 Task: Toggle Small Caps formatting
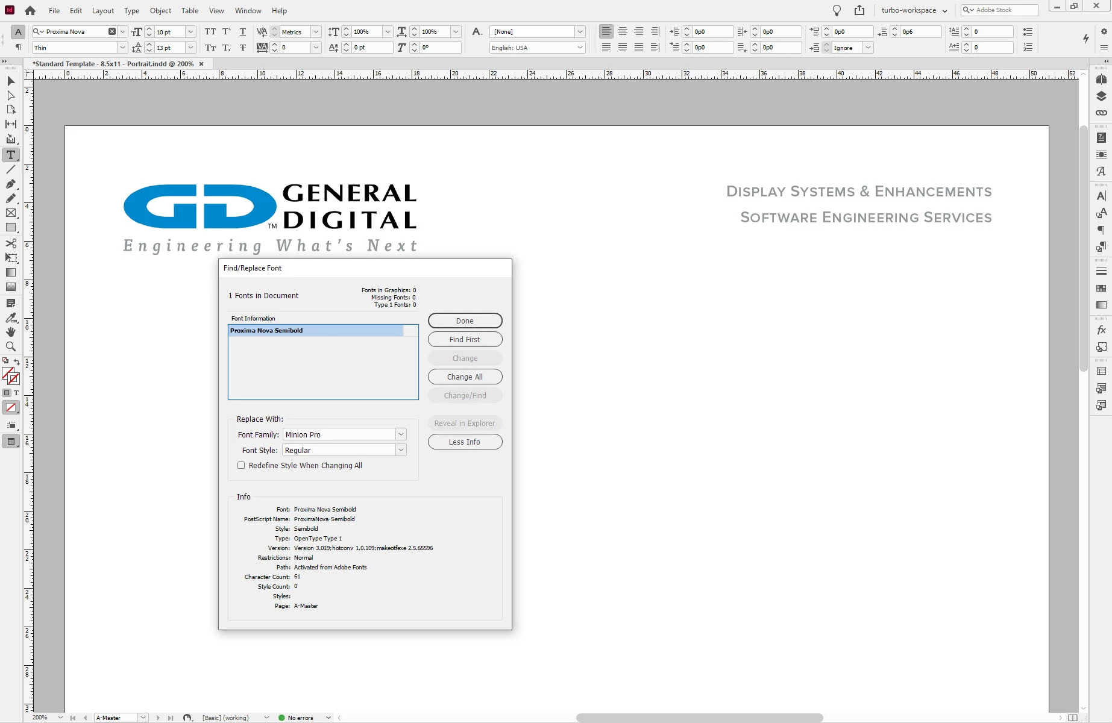click(x=210, y=48)
